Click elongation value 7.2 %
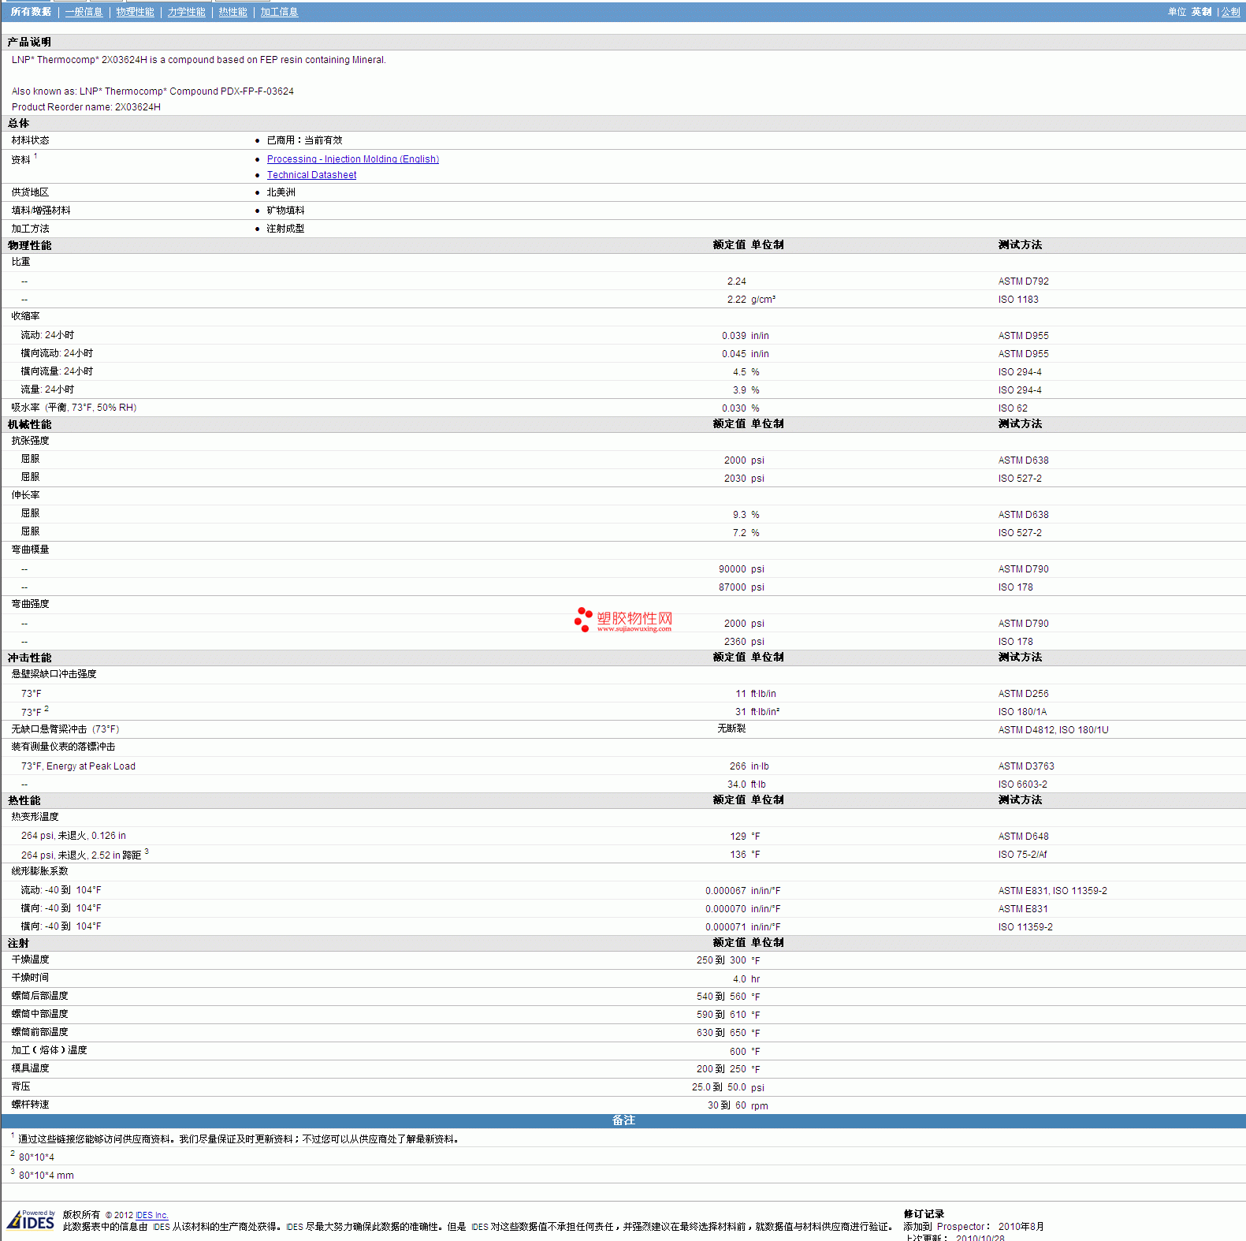 (746, 533)
